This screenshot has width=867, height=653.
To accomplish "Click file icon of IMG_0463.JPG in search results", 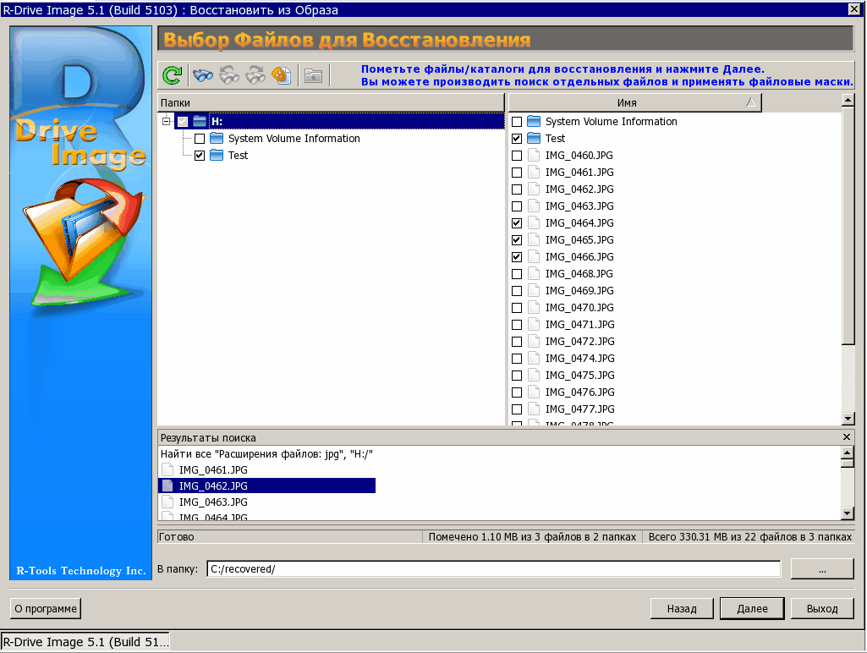I will (x=167, y=502).
